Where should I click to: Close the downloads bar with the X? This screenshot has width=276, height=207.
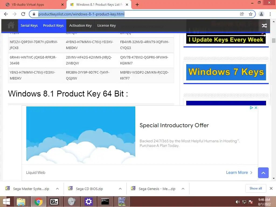(271, 188)
